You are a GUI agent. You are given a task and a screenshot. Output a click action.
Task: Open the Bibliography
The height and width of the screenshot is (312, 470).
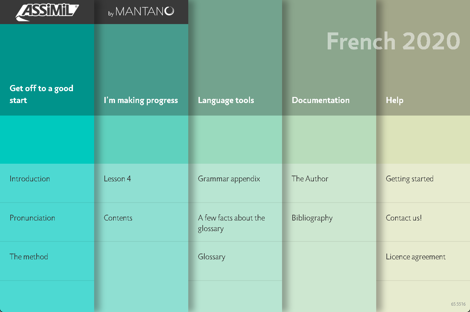coord(329,222)
